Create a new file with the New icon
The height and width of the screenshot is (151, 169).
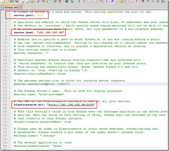tap(2, 1)
